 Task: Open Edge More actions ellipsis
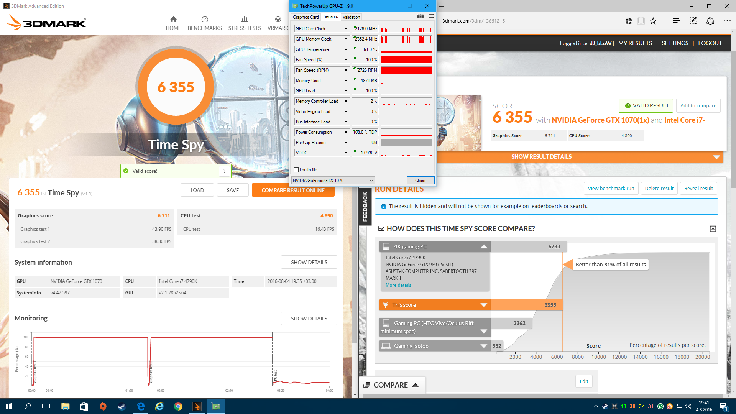727,21
